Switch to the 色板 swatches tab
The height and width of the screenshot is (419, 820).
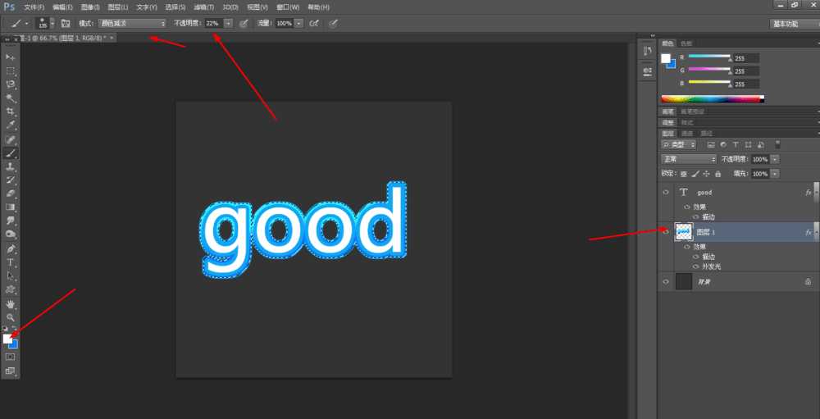(686, 43)
